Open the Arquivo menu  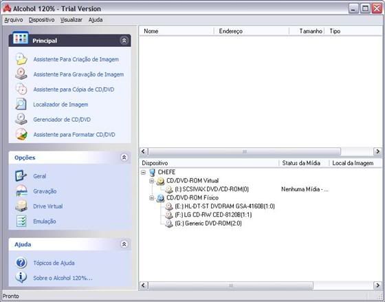coord(14,20)
